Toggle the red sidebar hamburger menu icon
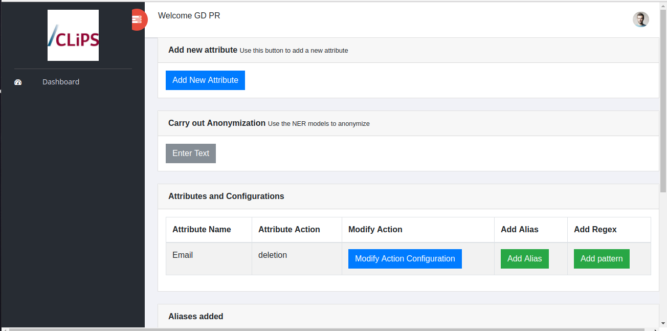The height and width of the screenshot is (331, 667). (x=138, y=19)
